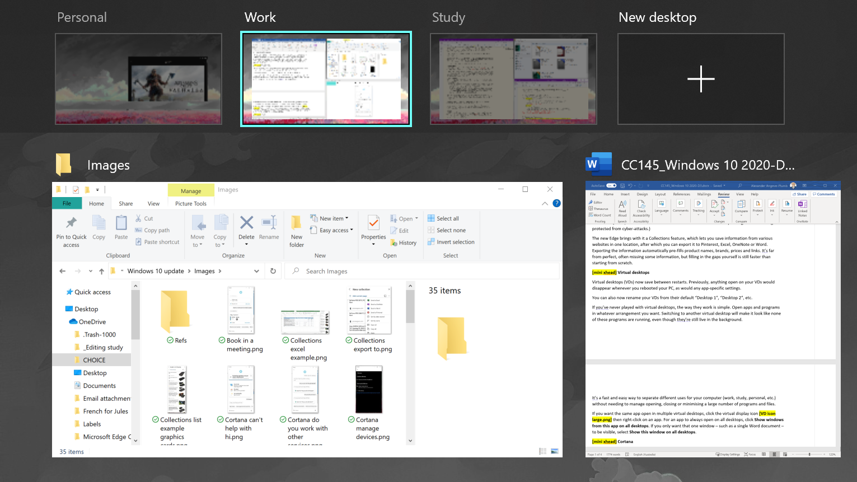The image size is (857, 482).
Task: Switch to the Study virtual desktop thumbnail
Action: pyautogui.click(x=513, y=79)
